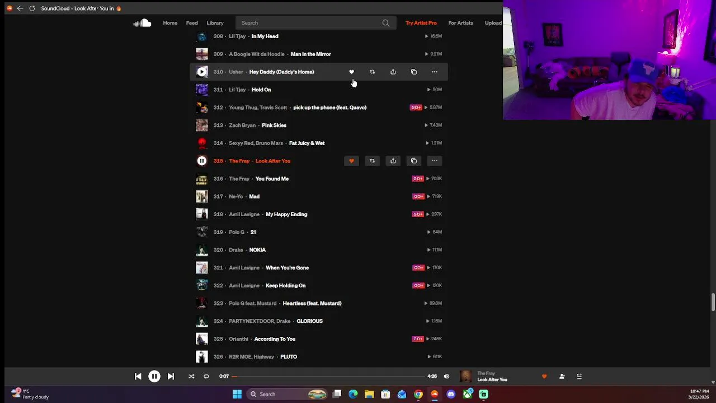716x403 pixels.
Task: Open Zach Bryan Pink Skies track
Action: tap(274, 125)
